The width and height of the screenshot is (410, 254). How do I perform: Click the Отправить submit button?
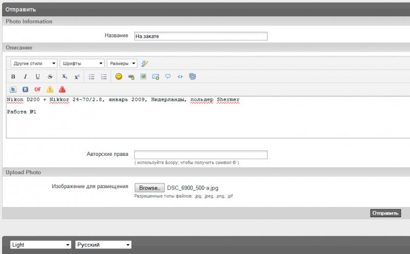385,213
